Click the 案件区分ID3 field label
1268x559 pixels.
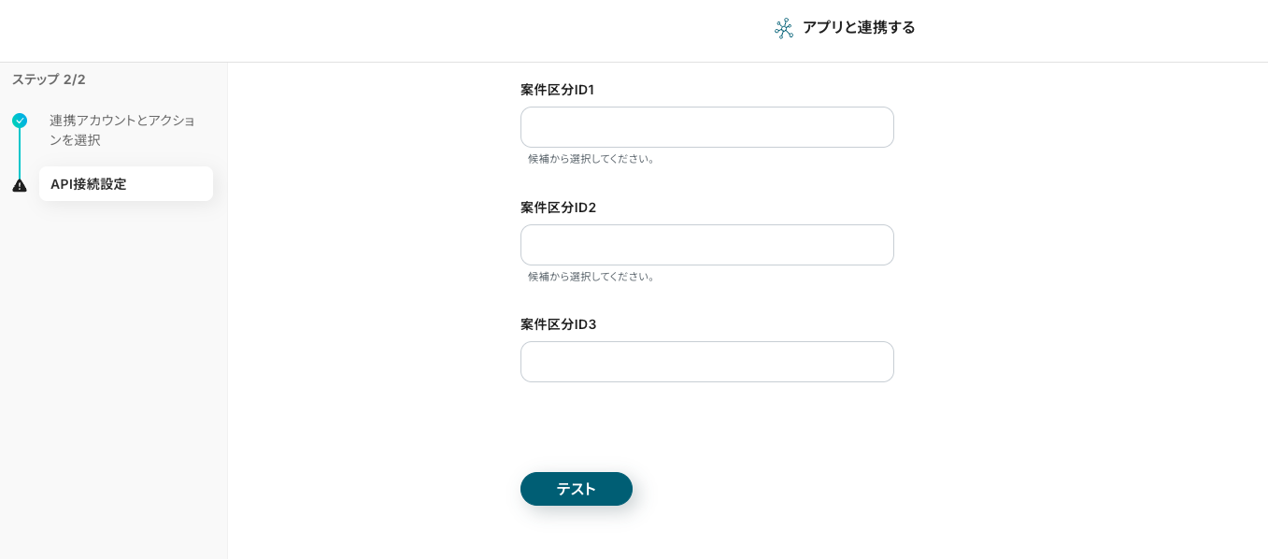(558, 324)
